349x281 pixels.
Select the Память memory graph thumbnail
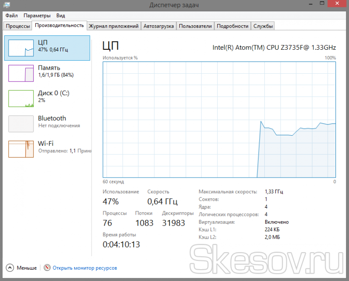click(x=21, y=73)
